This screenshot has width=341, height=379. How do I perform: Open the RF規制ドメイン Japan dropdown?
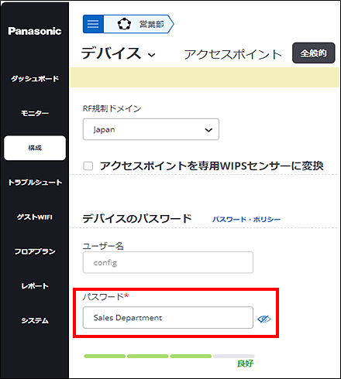point(151,129)
